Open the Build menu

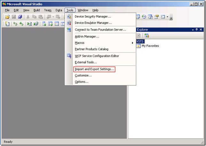coord(37,10)
